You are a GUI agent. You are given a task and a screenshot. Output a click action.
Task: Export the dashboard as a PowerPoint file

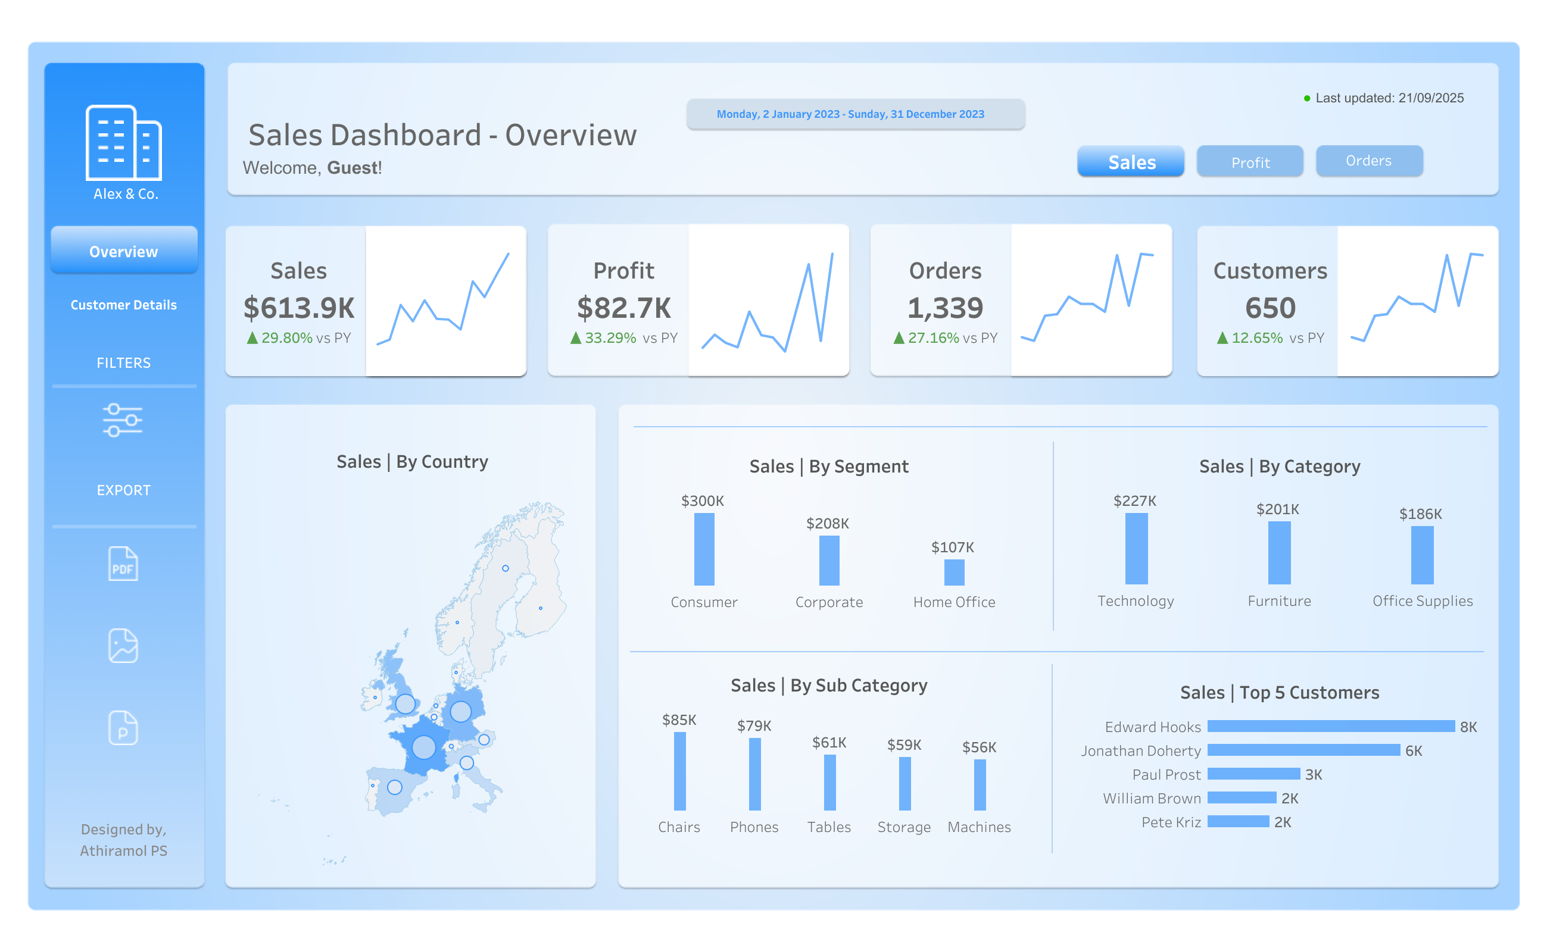[123, 728]
